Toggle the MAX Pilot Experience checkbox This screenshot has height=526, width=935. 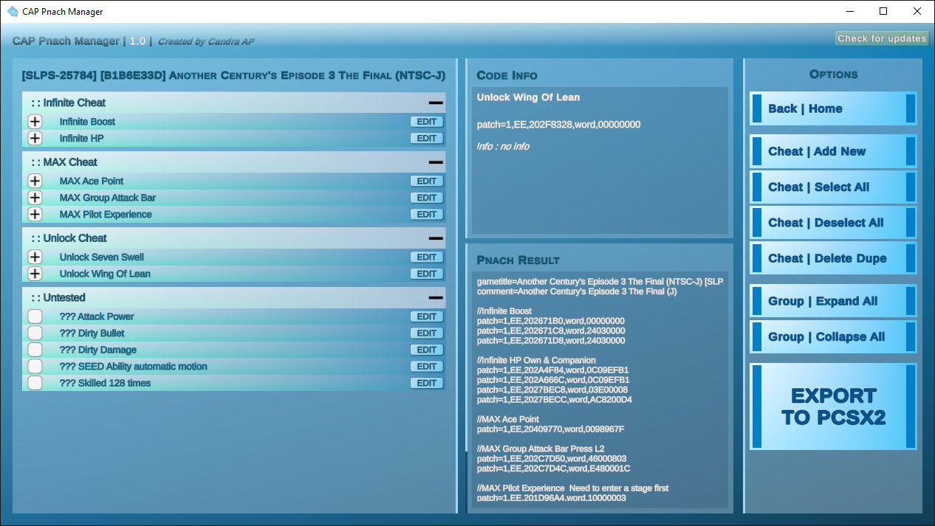[35, 214]
